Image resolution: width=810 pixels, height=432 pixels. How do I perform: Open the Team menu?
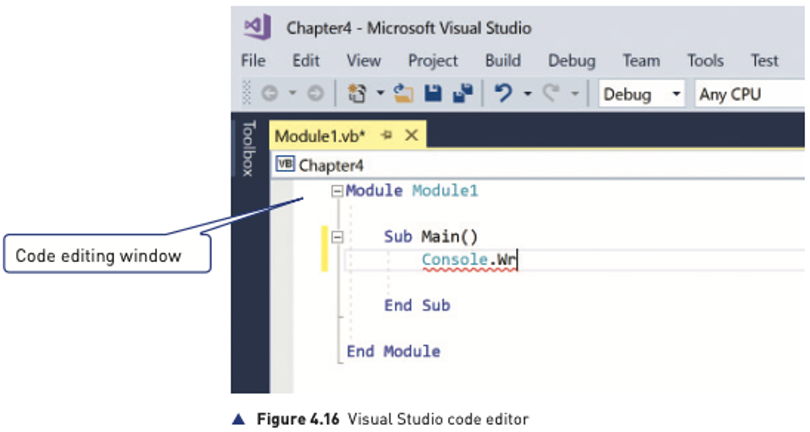pos(641,61)
